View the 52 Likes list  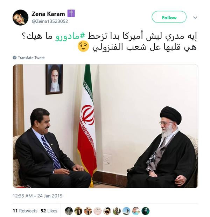coord(49,211)
